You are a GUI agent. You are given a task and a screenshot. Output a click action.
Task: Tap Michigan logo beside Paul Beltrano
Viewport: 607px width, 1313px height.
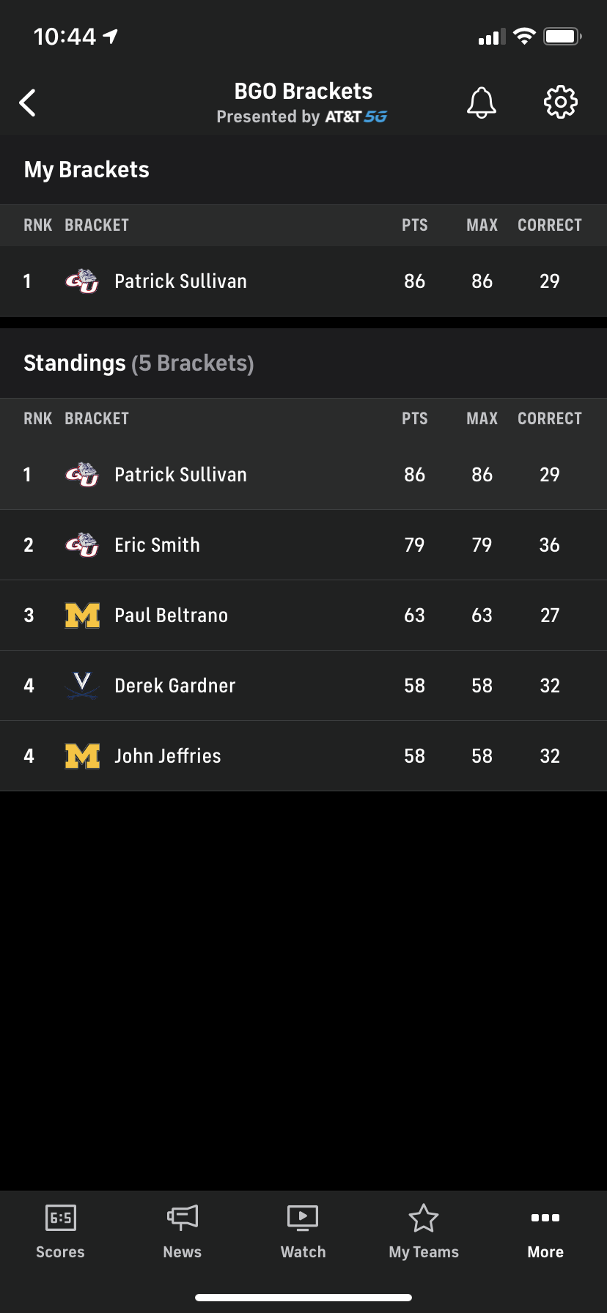point(82,615)
